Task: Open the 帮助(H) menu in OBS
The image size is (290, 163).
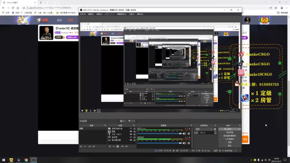Action: click(x=140, y=14)
